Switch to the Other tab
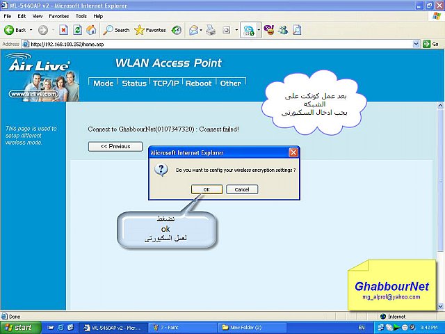Image resolution: width=445 pixels, height=334 pixels. pyautogui.click(x=230, y=83)
